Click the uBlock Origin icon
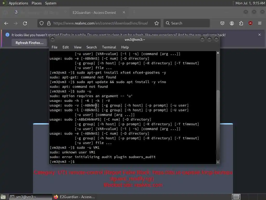 [x=250, y=23]
